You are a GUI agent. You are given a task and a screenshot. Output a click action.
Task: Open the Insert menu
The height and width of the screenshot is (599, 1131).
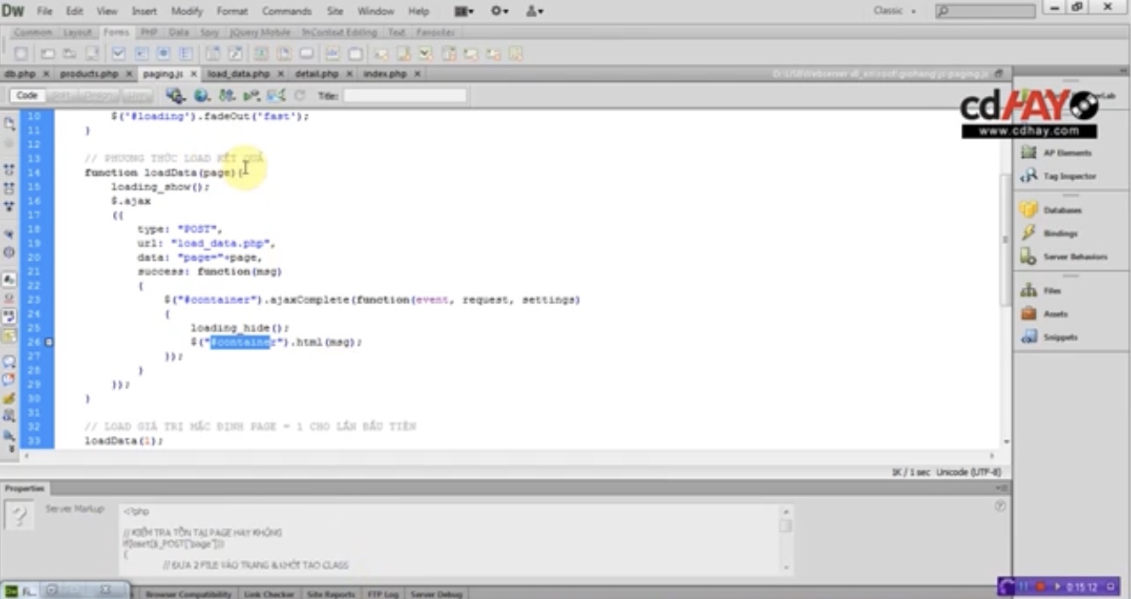click(144, 11)
